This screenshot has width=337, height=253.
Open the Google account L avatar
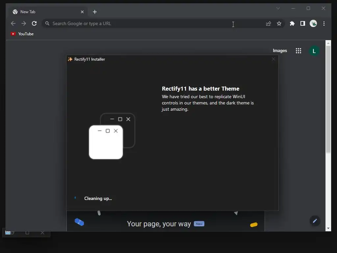[314, 51]
